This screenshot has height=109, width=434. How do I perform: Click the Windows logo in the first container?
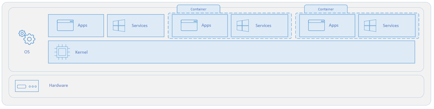[243, 25]
